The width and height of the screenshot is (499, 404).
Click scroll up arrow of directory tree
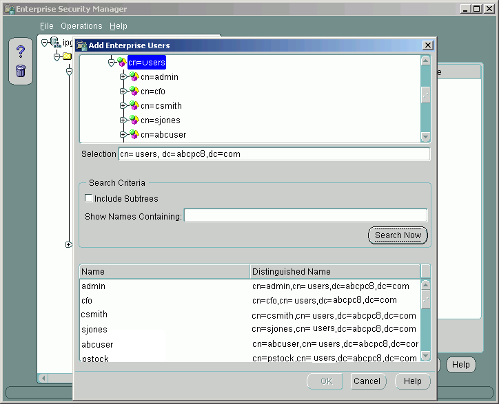425,61
